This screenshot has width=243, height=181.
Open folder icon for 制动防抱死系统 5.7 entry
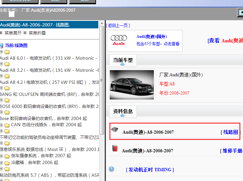(x=7, y=169)
